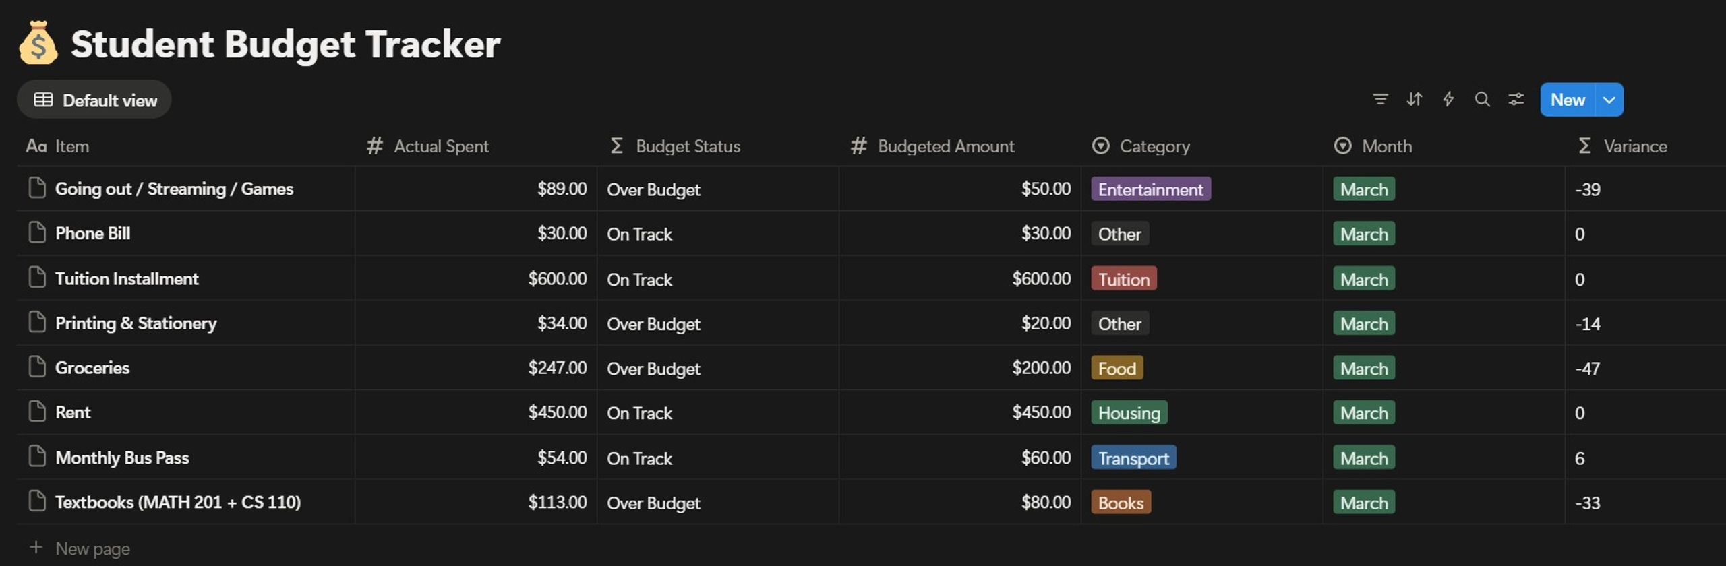Open the Budget Status column header menu
Screen dimensions: 1726x566
(718, 146)
